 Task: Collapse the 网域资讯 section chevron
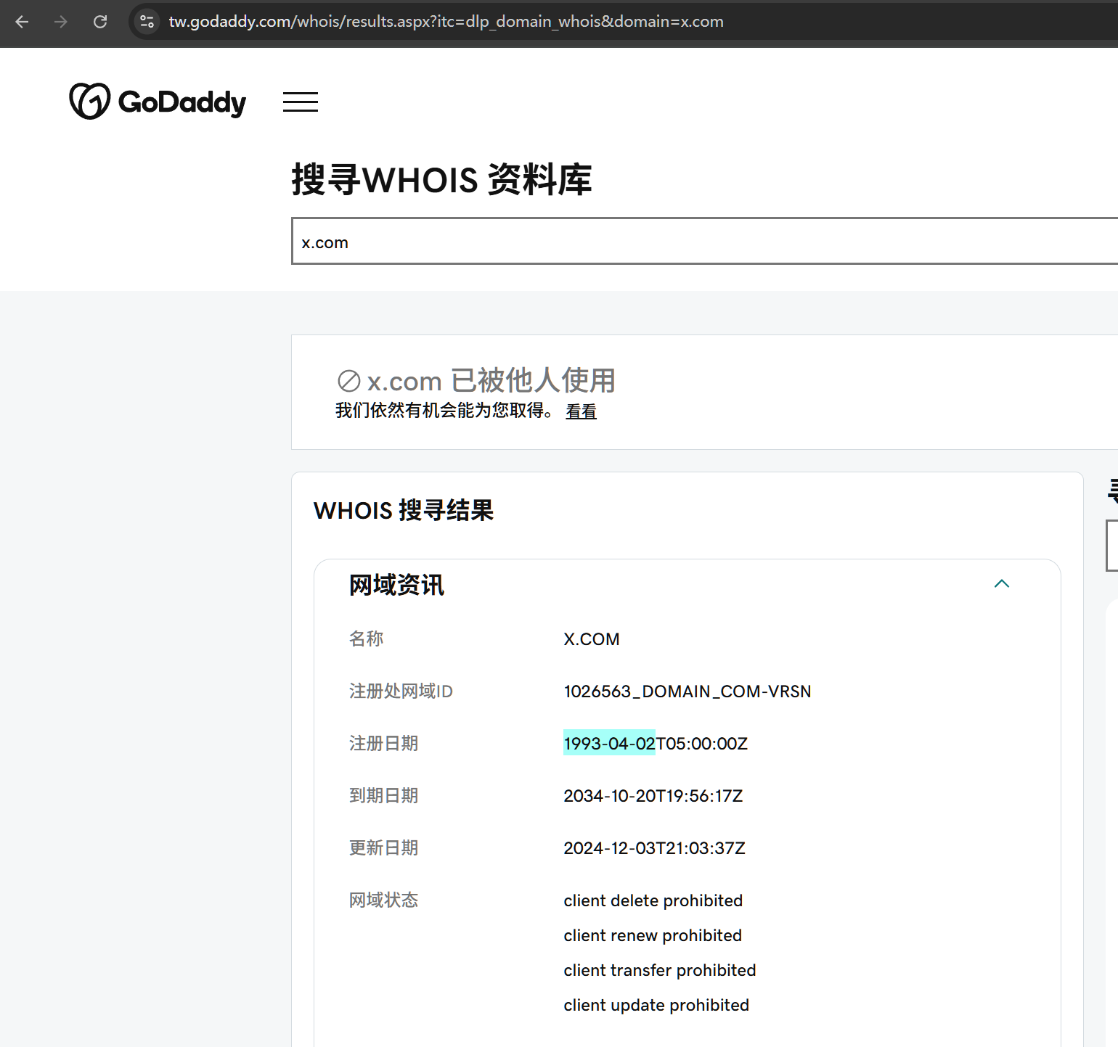[1002, 584]
